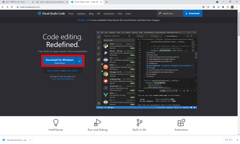Switch to the first Slack tab
The height and width of the screenshot is (144, 240).
(17, 2)
